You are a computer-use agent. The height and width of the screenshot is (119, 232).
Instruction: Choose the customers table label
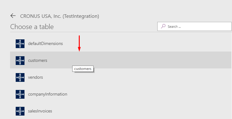[38, 61]
